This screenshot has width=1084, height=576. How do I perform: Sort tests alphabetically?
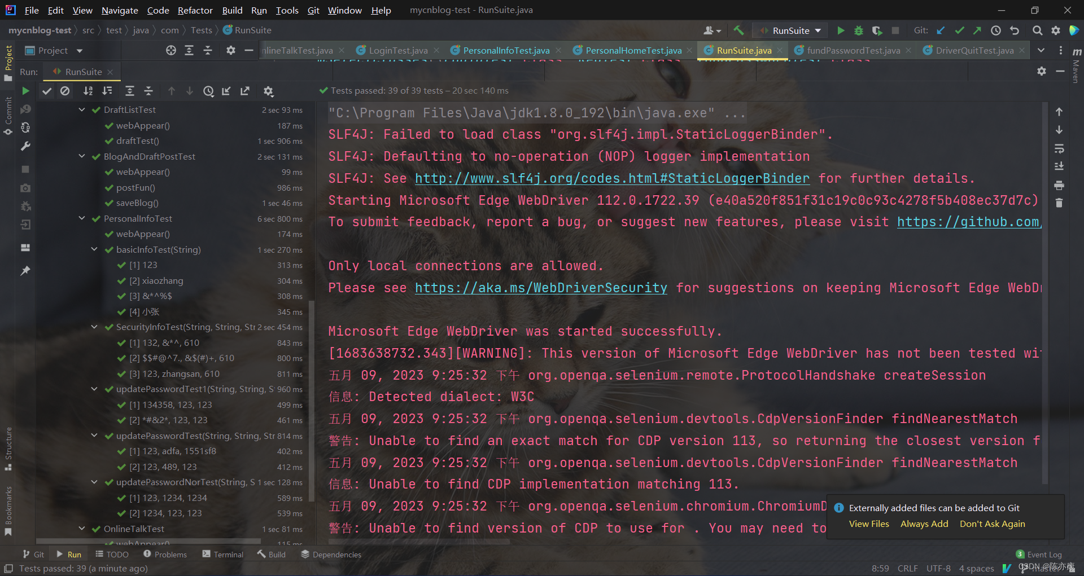click(x=88, y=91)
